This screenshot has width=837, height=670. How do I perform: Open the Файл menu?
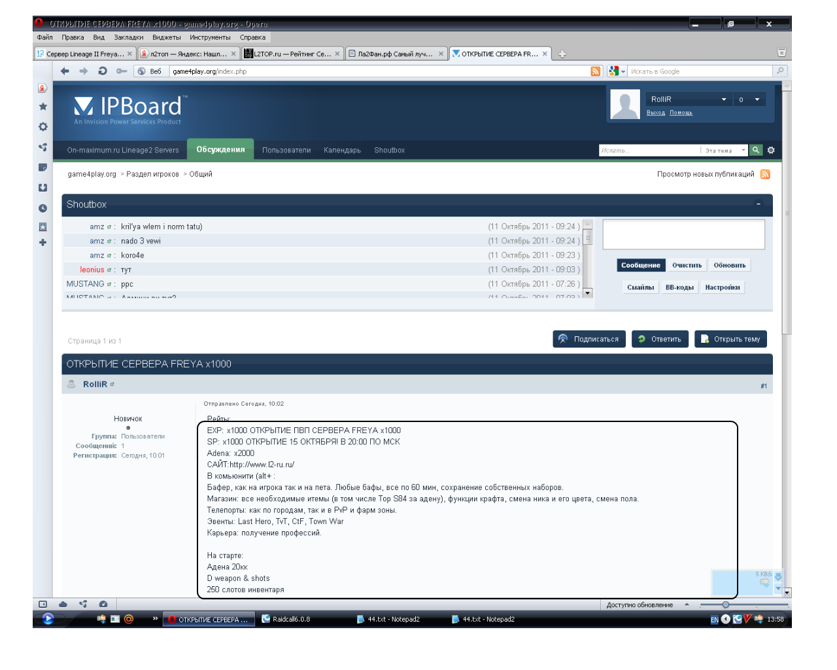[x=44, y=37]
